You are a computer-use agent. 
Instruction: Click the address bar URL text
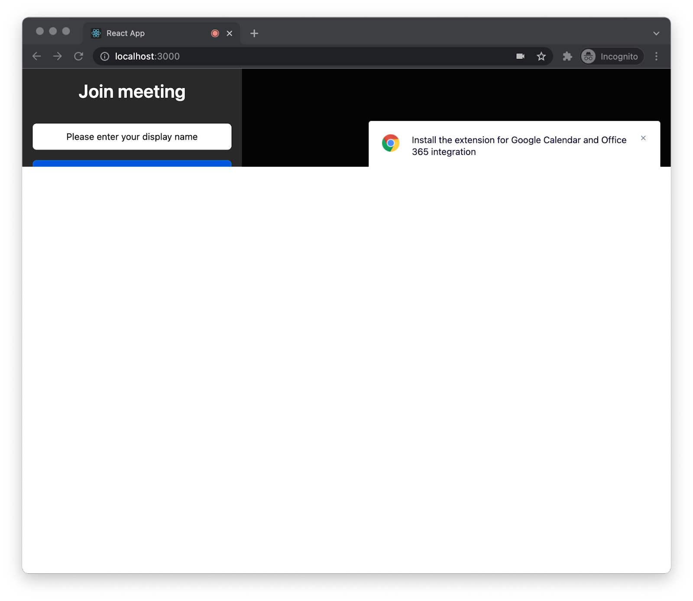click(147, 56)
